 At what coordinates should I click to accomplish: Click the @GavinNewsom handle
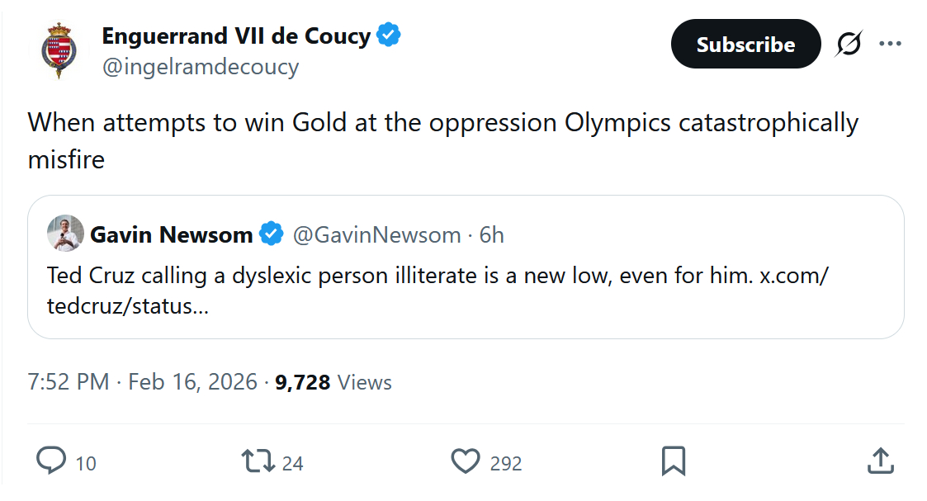pos(376,235)
